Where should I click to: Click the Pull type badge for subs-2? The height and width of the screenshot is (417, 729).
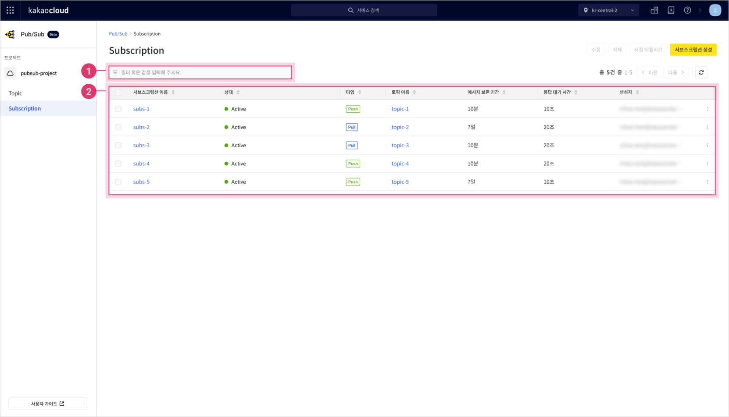pos(352,127)
